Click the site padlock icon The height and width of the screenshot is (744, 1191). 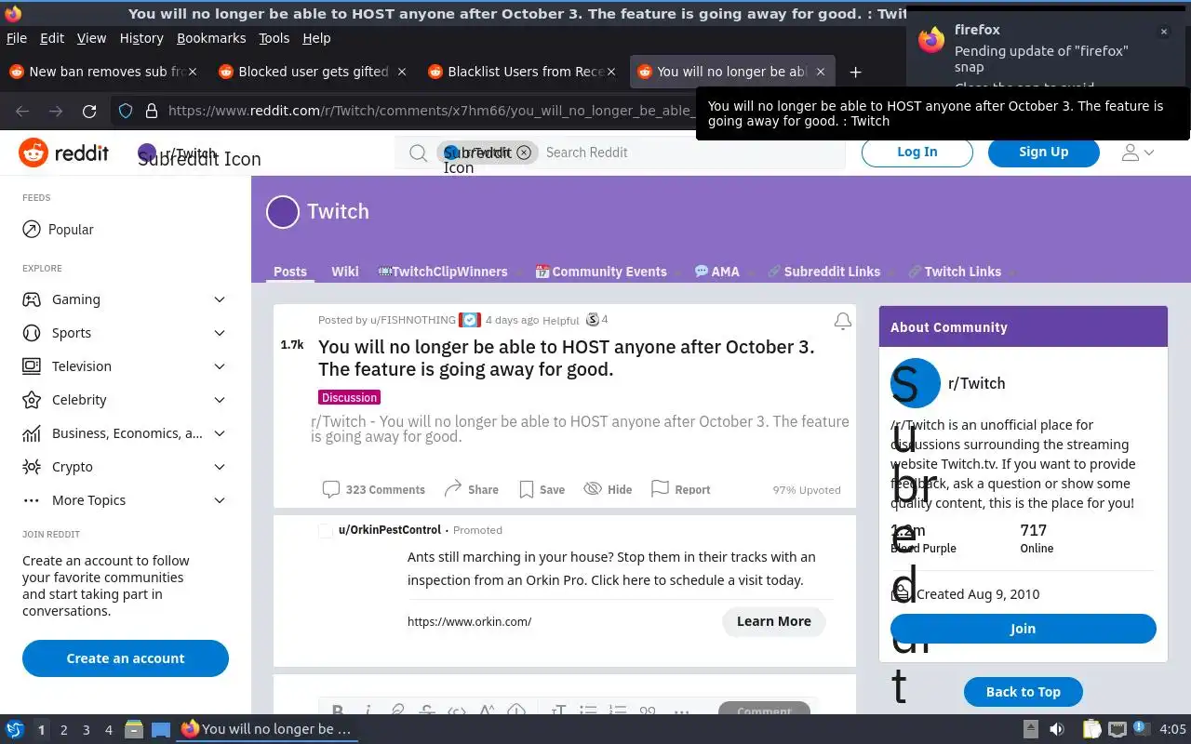151,111
